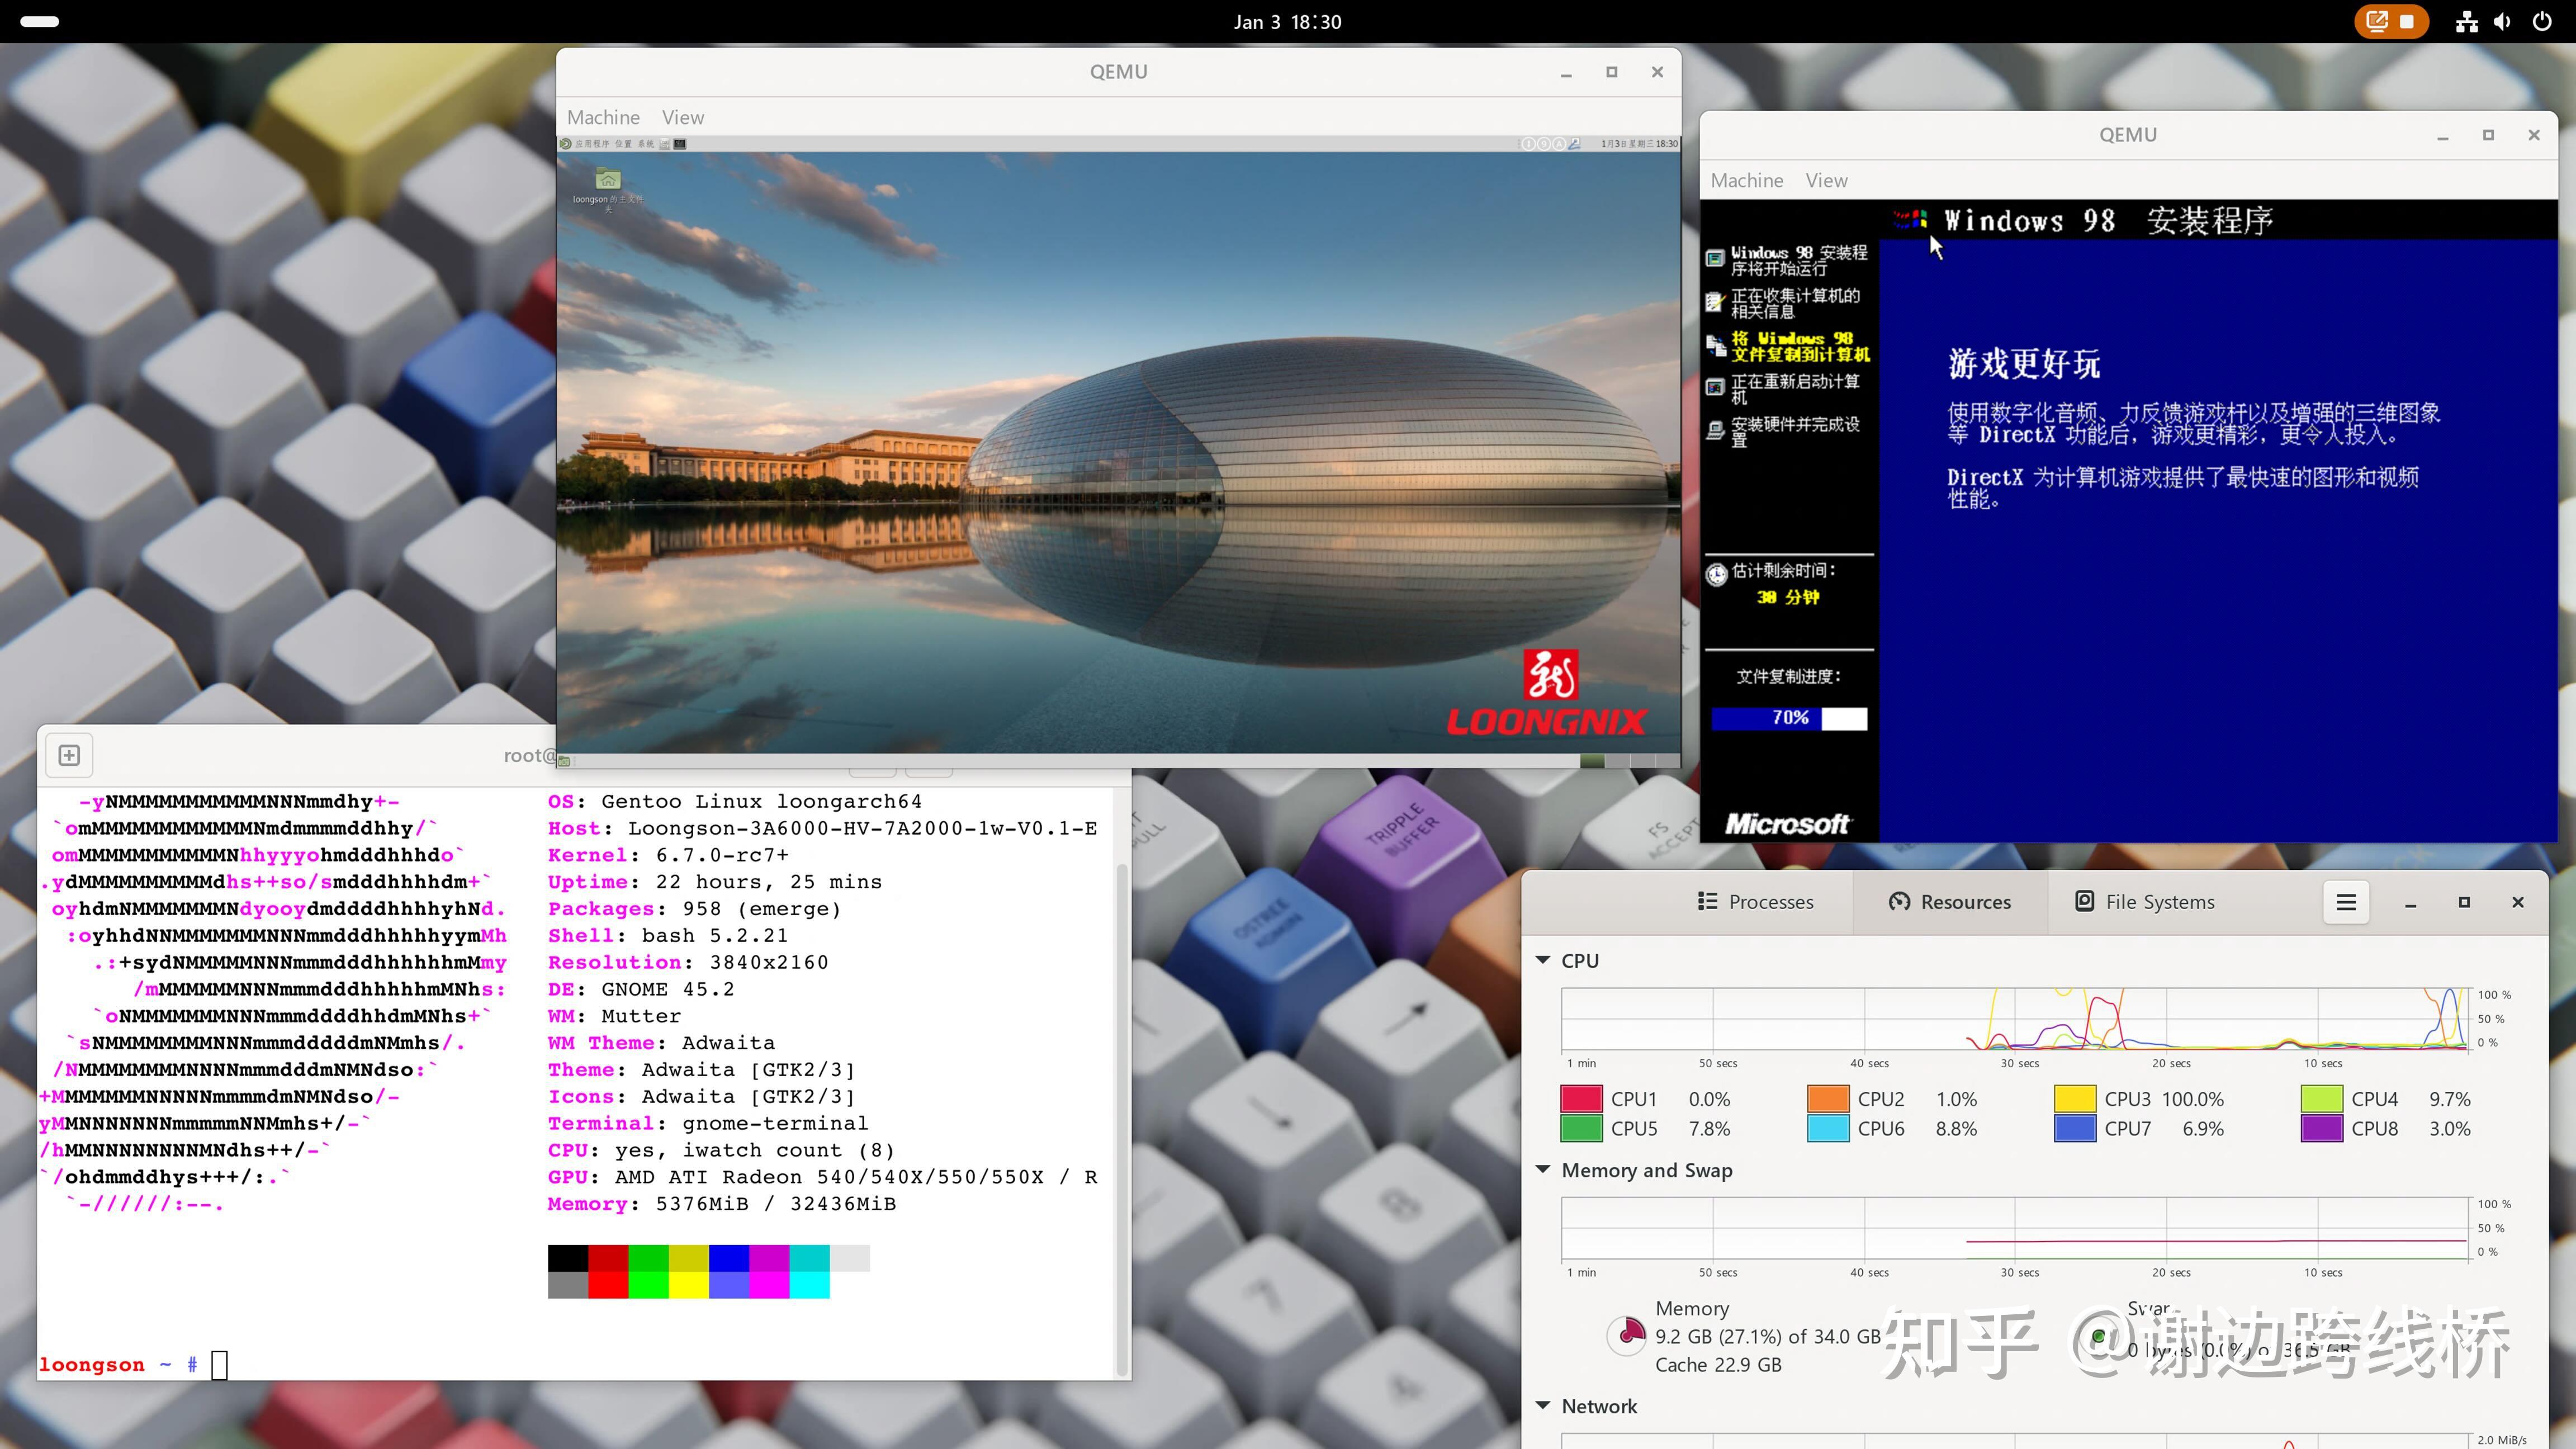Click the 'OS: Gentoo Linux loongarch64' line
Screen dimensions: 2576x1449
[734, 802]
